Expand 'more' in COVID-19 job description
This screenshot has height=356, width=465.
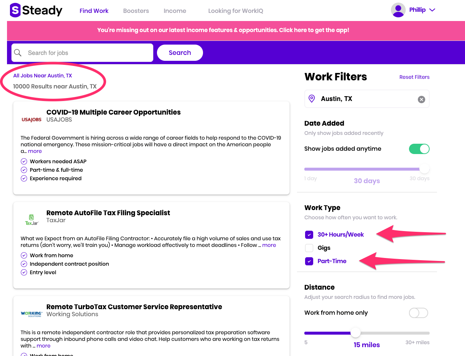pos(35,151)
